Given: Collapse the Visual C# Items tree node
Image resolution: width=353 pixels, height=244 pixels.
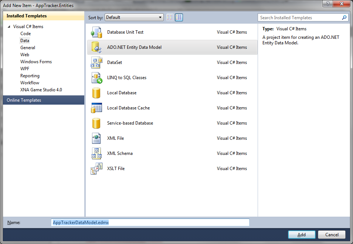Looking at the screenshot, I should click(x=9, y=27).
